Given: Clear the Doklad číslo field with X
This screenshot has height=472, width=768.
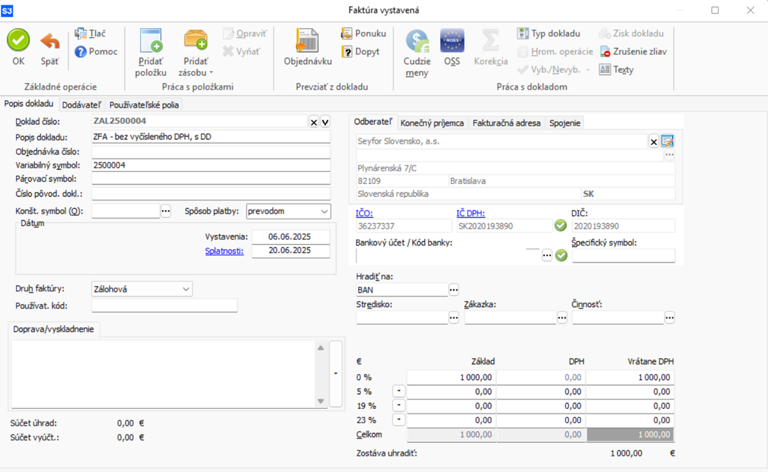Looking at the screenshot, I should [x=314, y=122].
